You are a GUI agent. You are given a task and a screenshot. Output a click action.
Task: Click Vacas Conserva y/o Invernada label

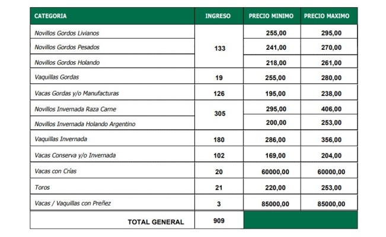click(x=75, y=155)
